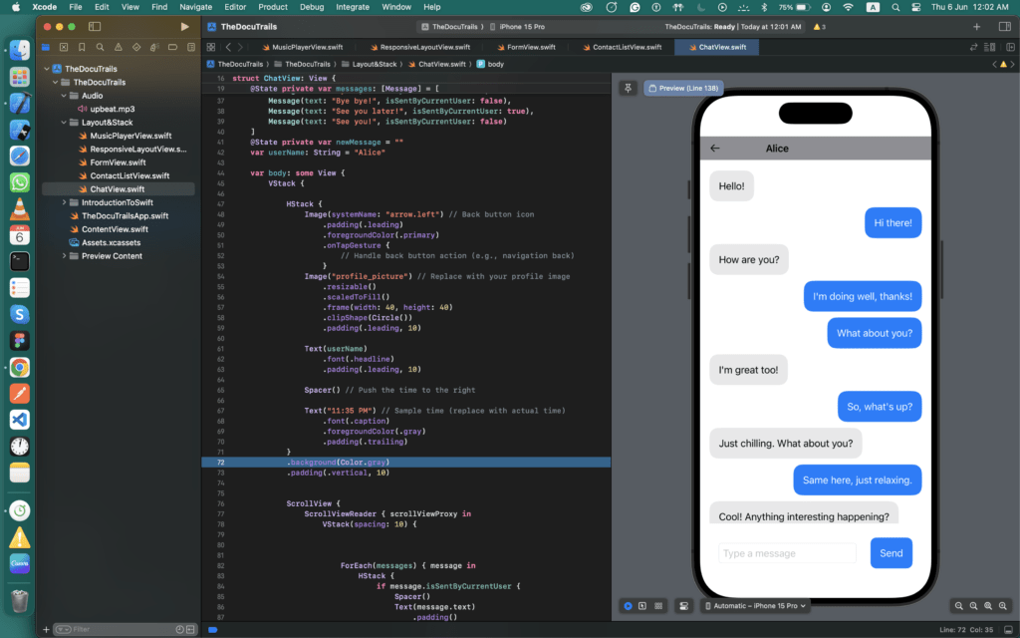This screenshot has height=638, width=1020.
Task: Open the Issue navigator warning icon
Action: coord(119,47)
